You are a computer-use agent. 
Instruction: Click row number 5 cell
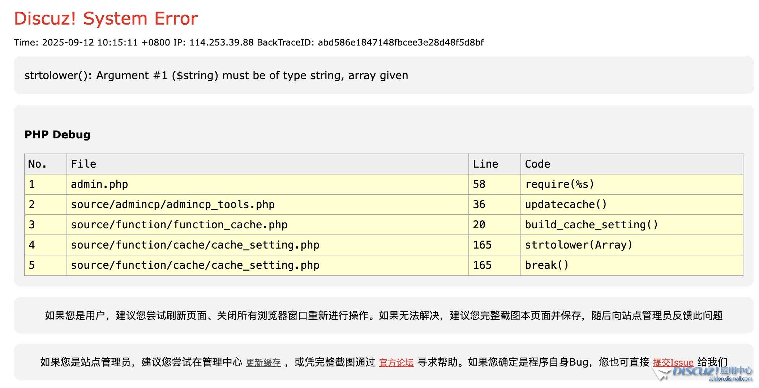(46, 265)
